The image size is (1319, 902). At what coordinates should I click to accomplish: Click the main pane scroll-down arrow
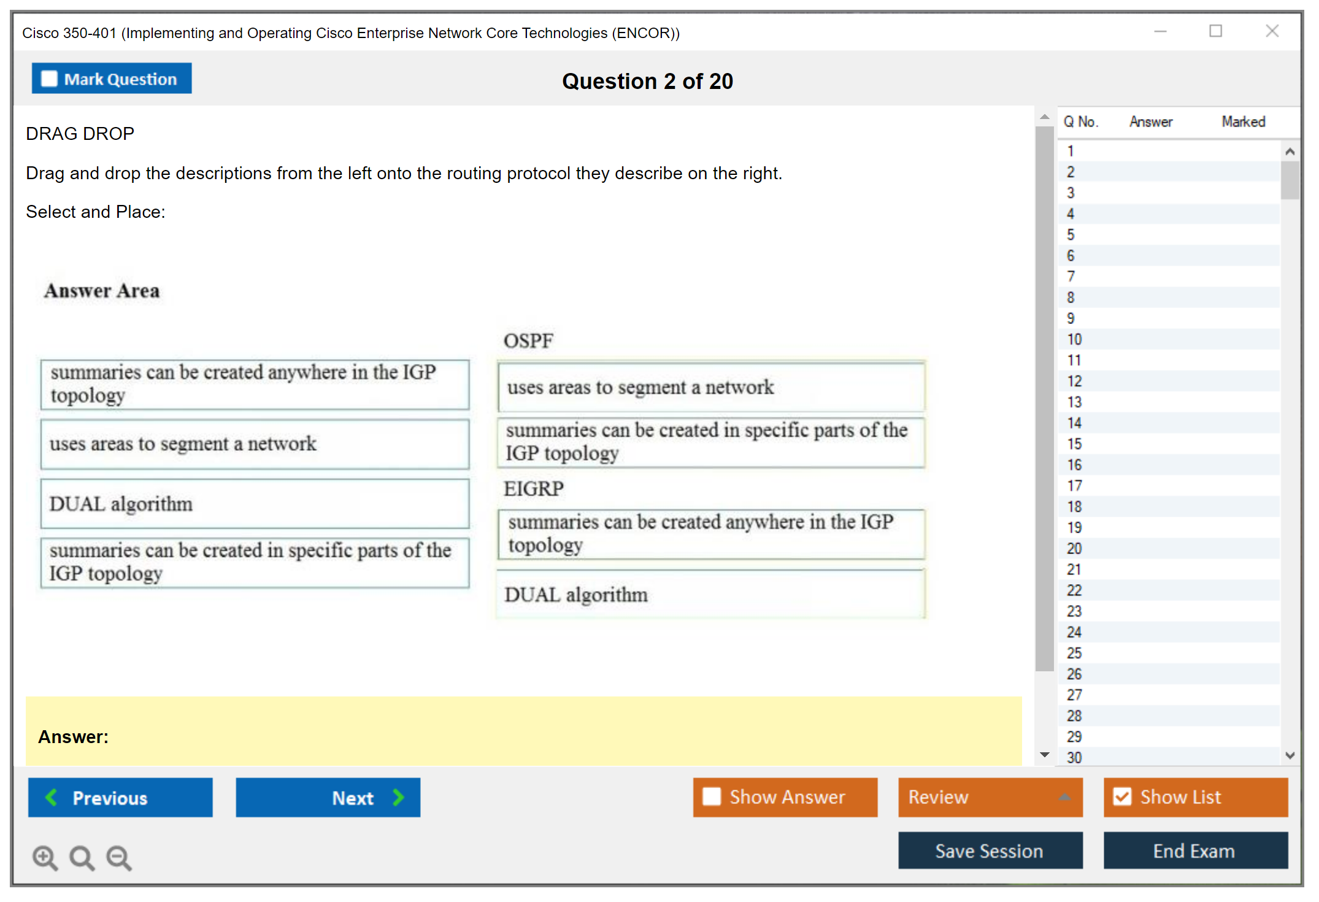[x=1044, y=755]
